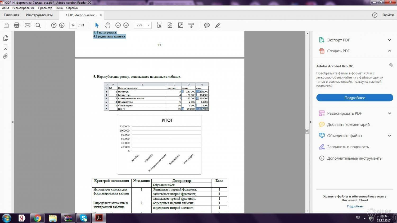This screenshot has height=223, width=397.
Task: Click the Войти sign-in link
Action: tap(388, 15)
